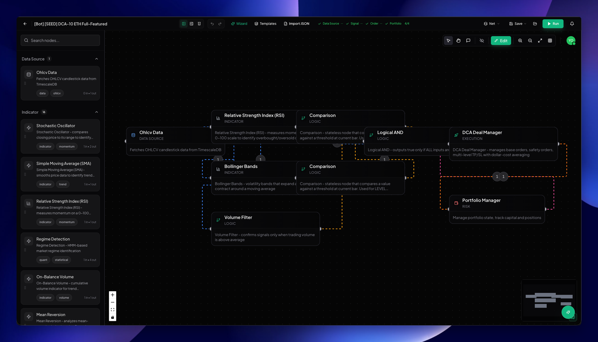Select Regime Detection in the node list
The width and height of the screenshot is (598, 342).
[60, 250]
